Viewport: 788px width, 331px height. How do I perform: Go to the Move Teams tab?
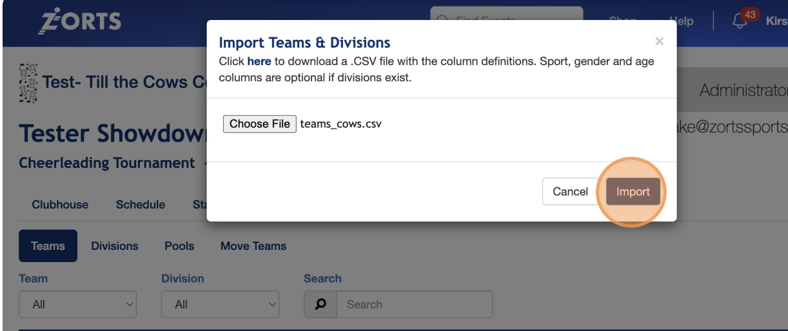253,246
